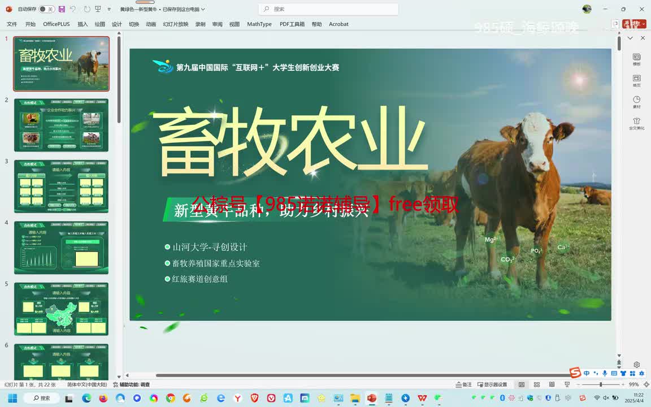Click the large 畜牧农业 title text

(x=290, y=141)
